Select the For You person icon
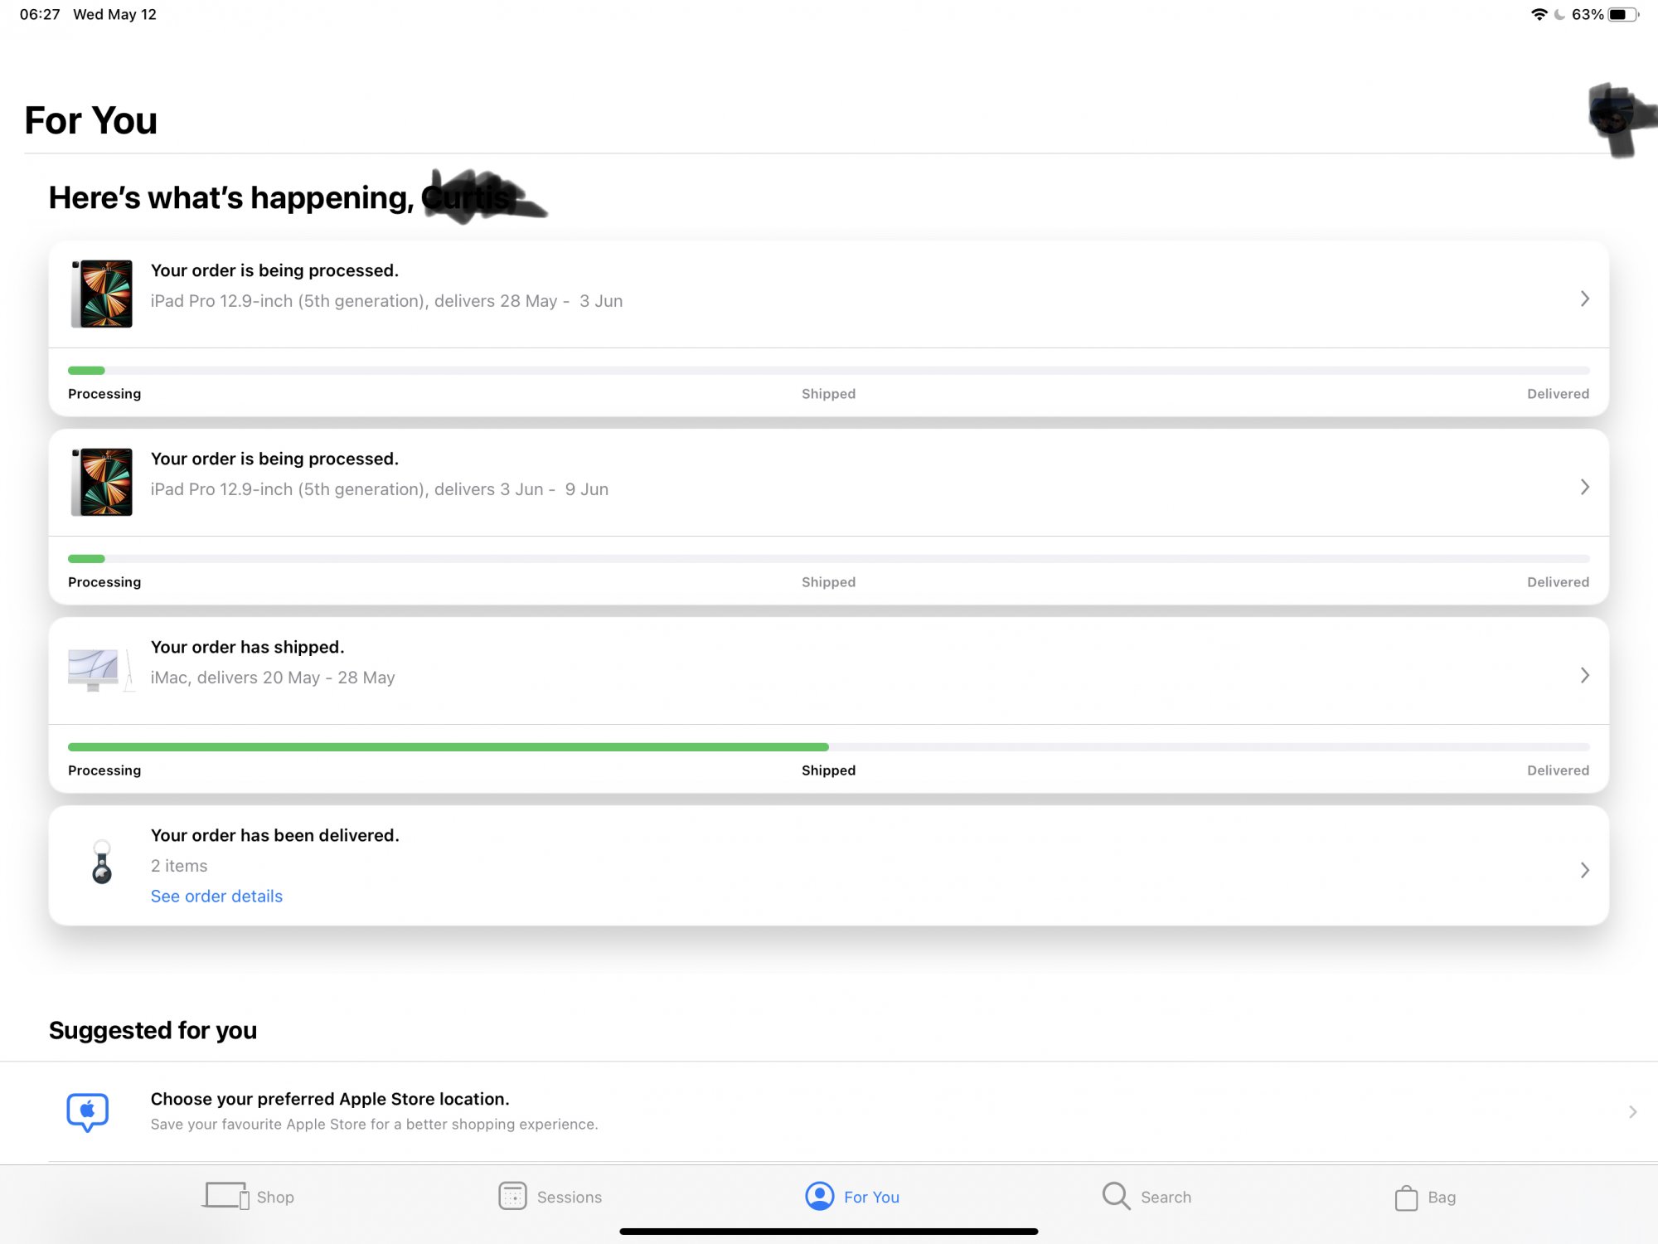Image resolution: width=1658 pixels, height=1244 pixels. point(819,1196)
